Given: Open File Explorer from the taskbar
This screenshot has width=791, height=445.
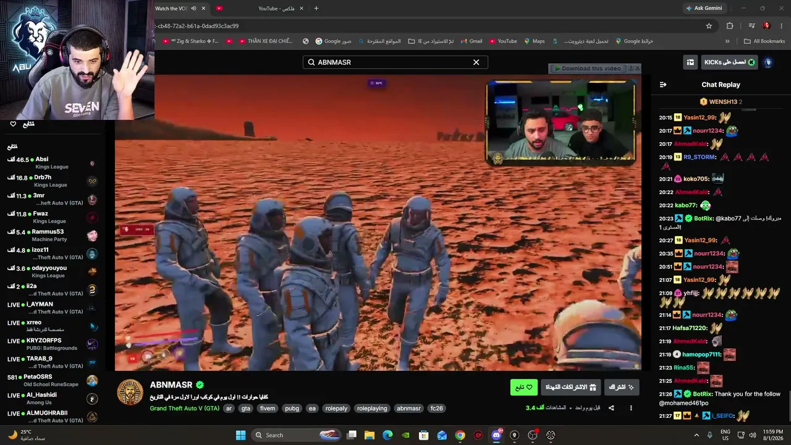Looking at the screenshot, I should point(370,435).
